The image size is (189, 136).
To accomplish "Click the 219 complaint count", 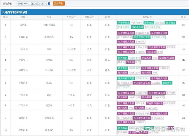I will coord(183,37).
